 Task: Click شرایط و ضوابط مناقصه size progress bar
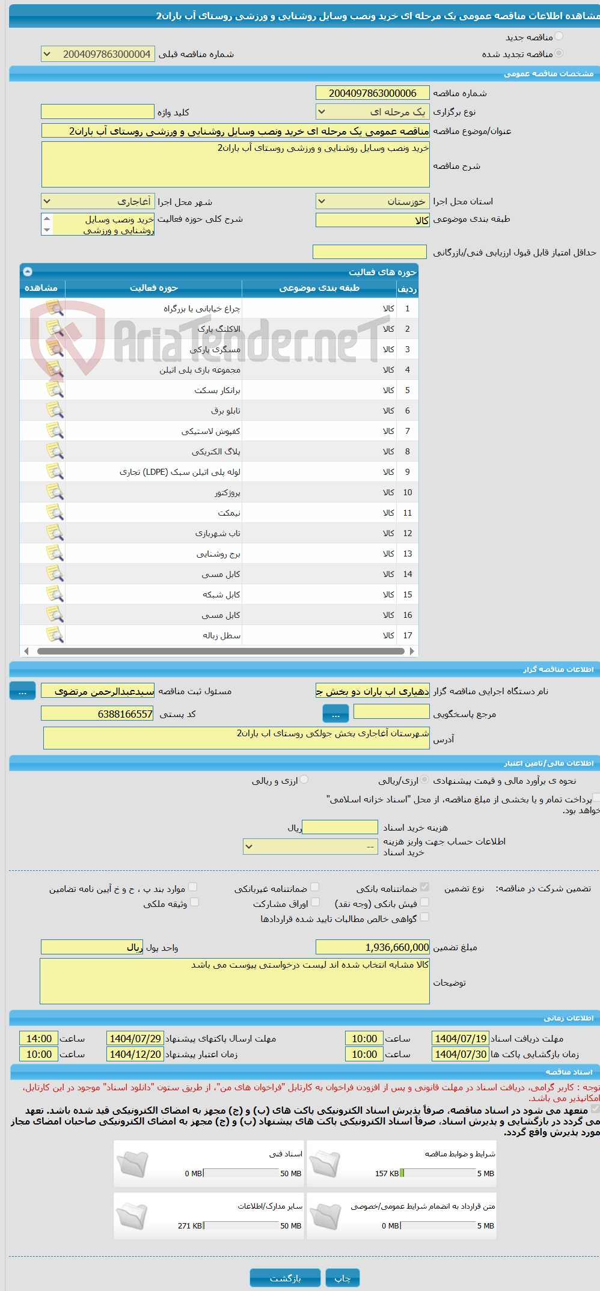438,1173
